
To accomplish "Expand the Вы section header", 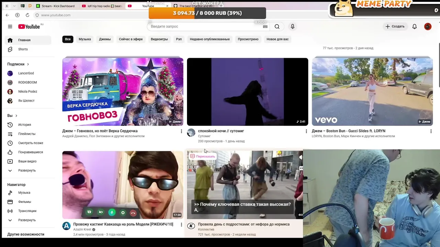I will [12, 116].
